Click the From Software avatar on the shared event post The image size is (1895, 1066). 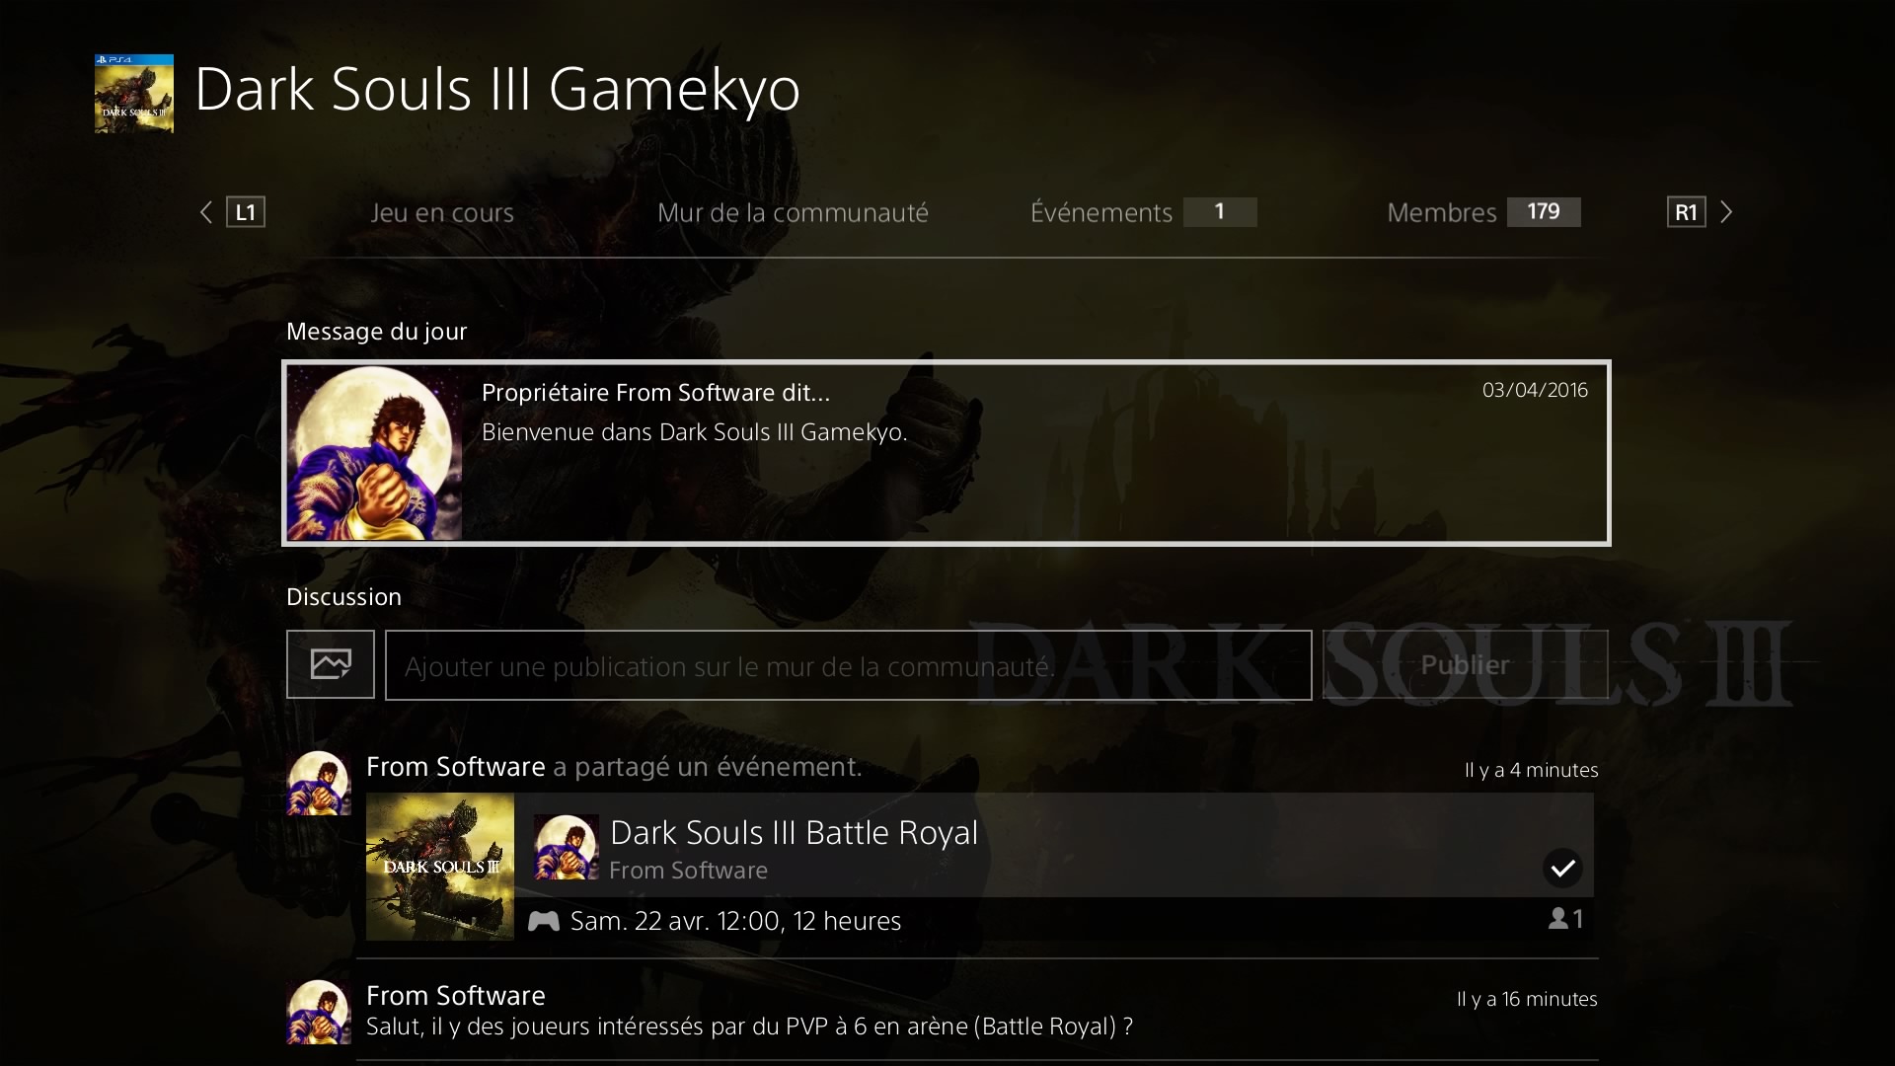318,783
